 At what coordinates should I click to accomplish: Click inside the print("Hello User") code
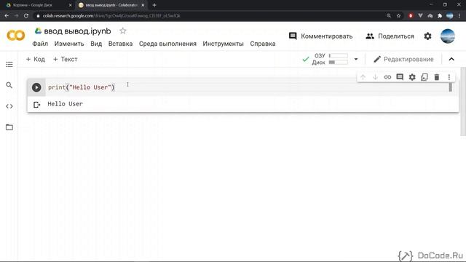[x=81, y=87]
